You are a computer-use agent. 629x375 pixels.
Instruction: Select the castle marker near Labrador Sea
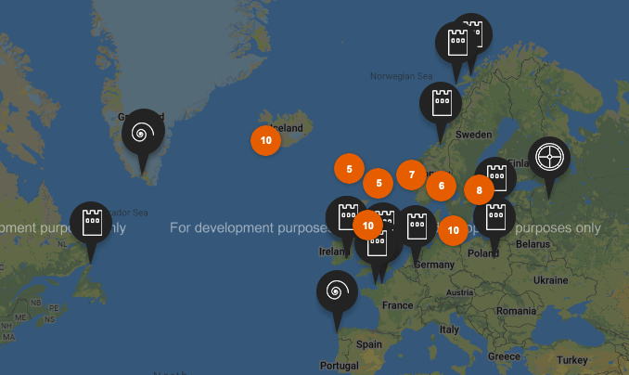pos(91,223)
